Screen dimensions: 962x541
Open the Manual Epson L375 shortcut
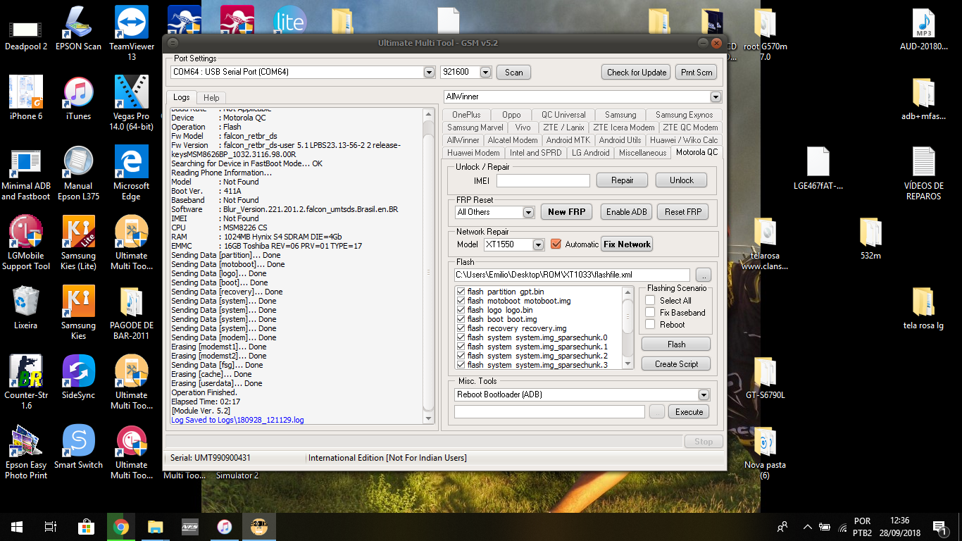point(78,173)
